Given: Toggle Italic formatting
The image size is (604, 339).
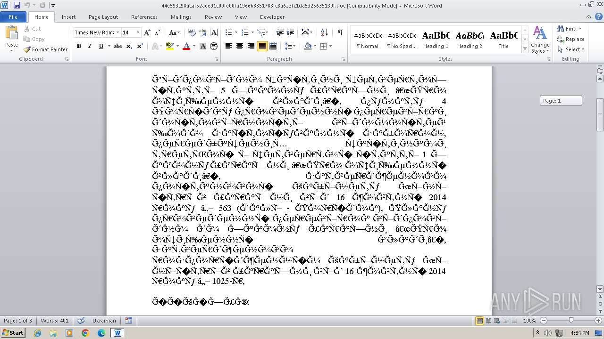Looking at the screenshot, I should tap(90, 46).
